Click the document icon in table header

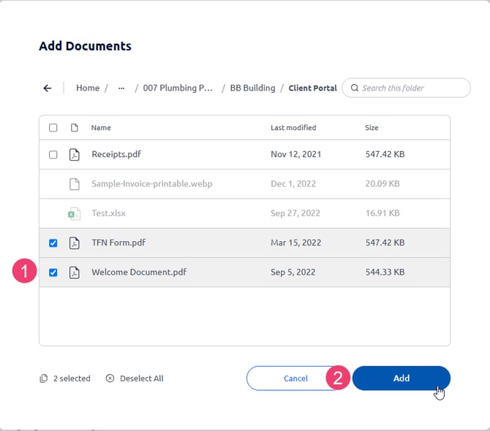[74, 128]
